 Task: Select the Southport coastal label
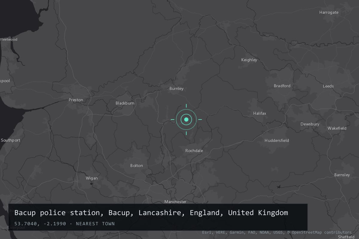[x=10, y=140]
